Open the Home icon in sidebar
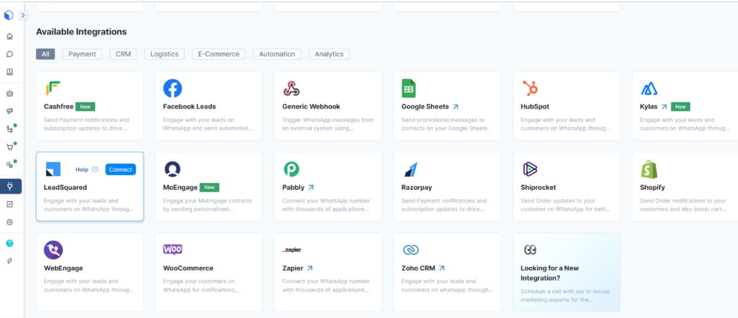The height and width of the screenshot is (318, 738). (10, 36)
